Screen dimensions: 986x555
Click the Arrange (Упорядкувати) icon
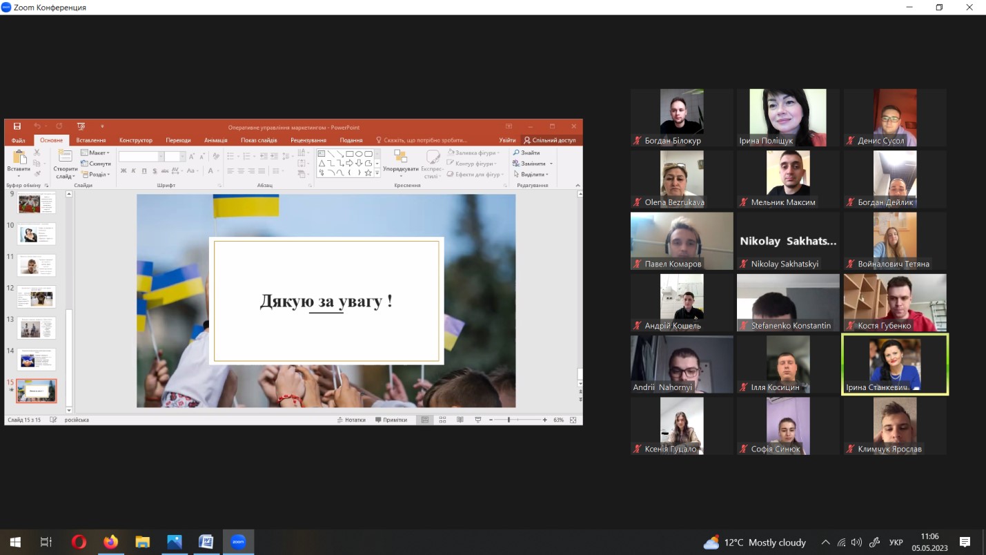point(400,159)
